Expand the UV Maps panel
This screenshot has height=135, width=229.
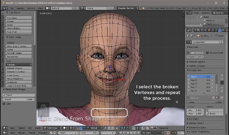(193, 119)
